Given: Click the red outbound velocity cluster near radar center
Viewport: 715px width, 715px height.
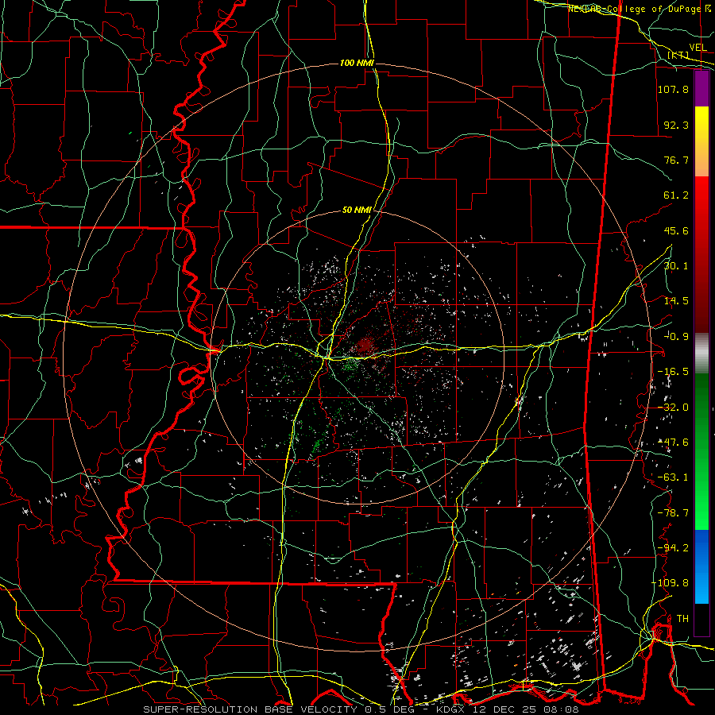Looking at the screenshot, I should point(365,346).
